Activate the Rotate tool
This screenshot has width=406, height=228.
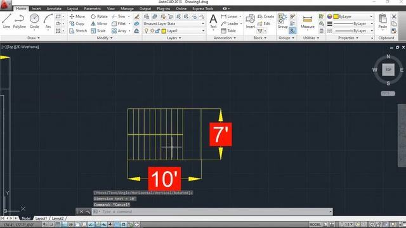(99, 16)
